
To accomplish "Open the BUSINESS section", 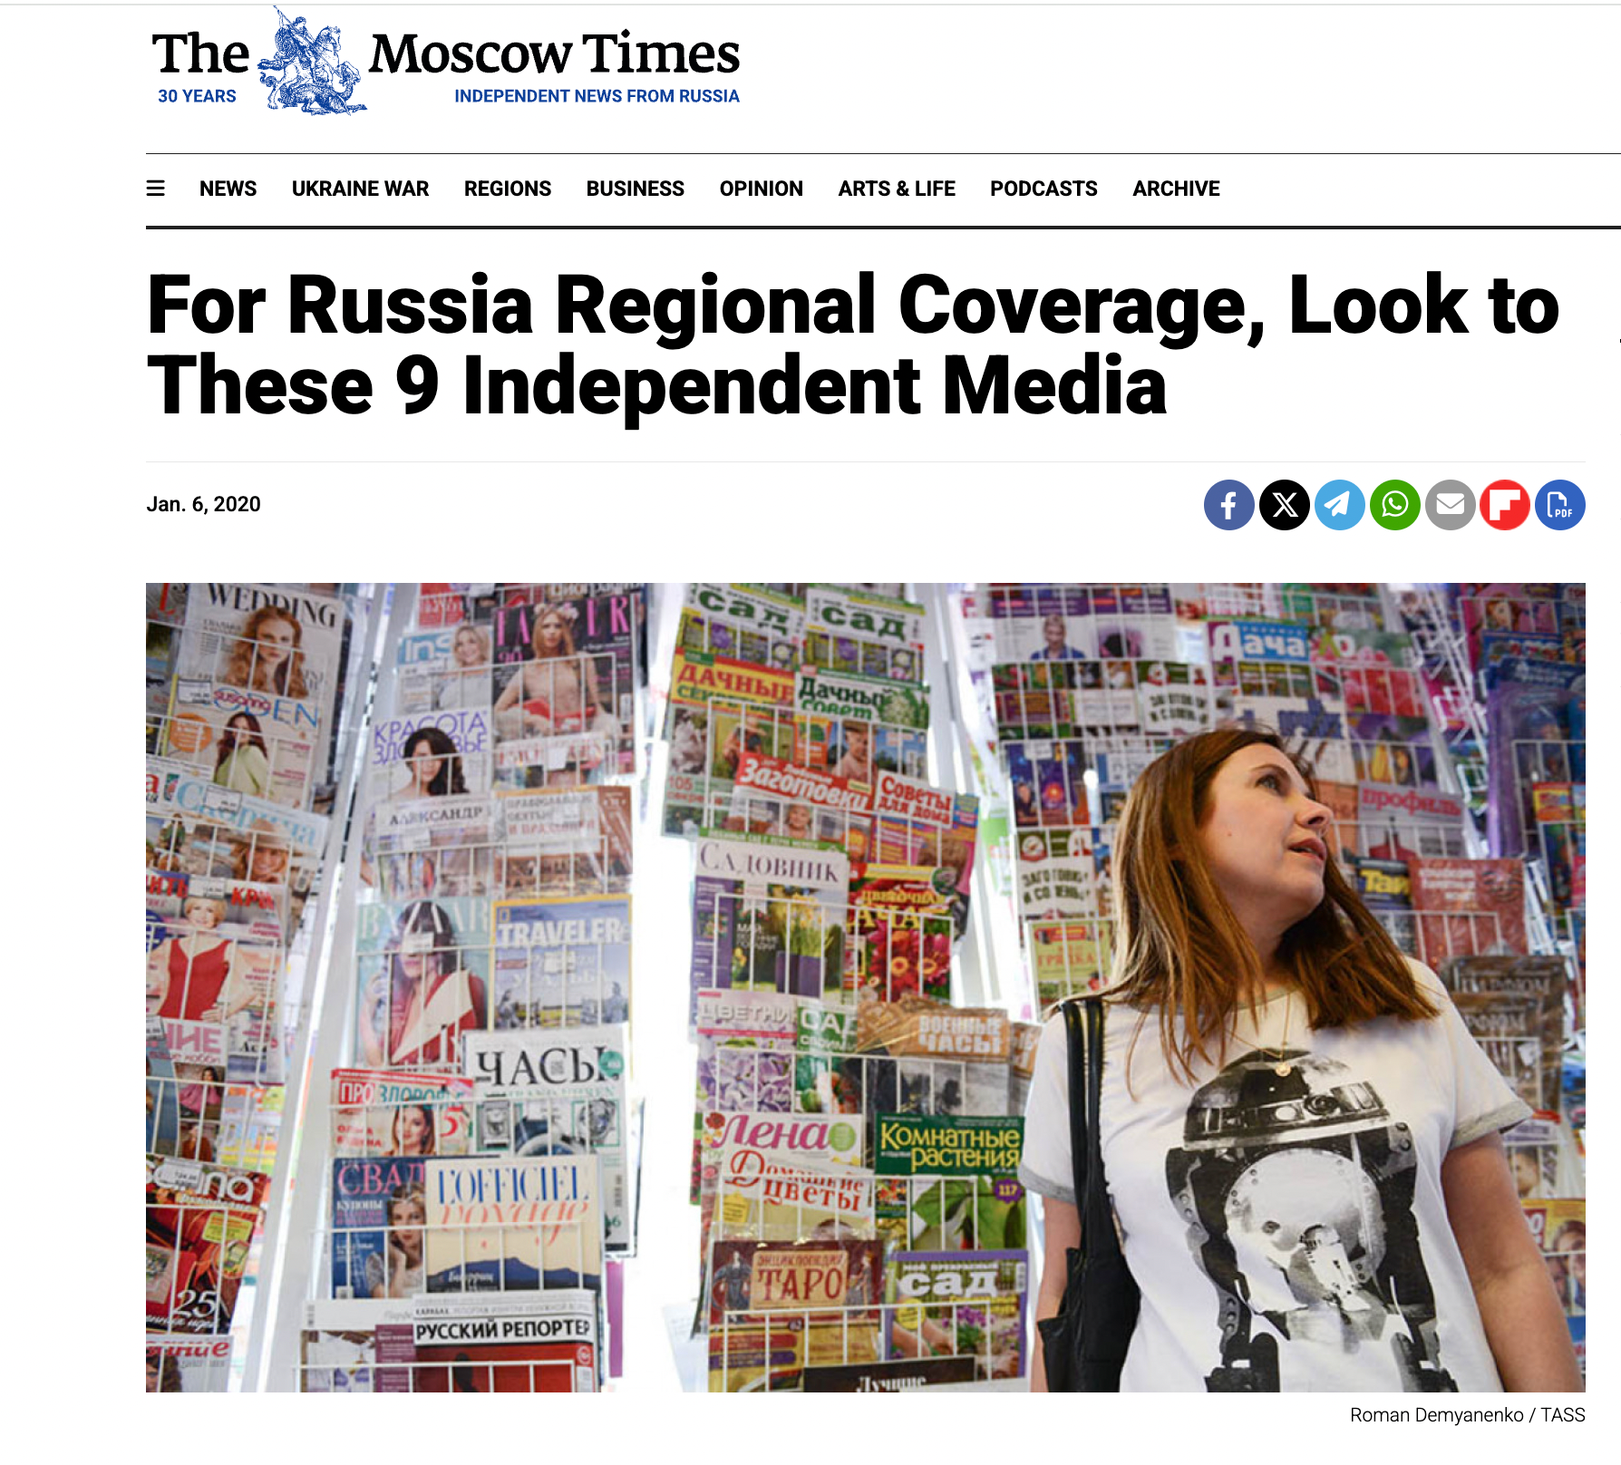I will pos(635,189).
